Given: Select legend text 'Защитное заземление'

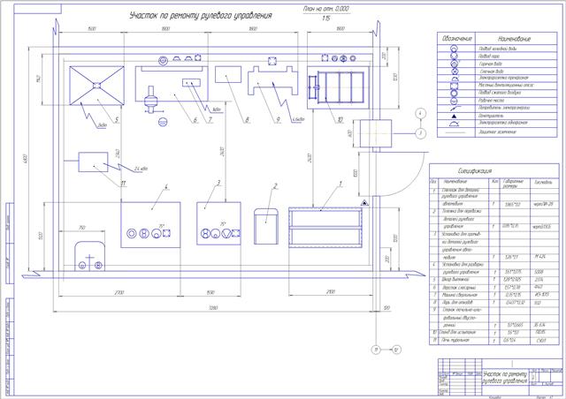Looking at the screenshot, I should (x=497, y=132).
